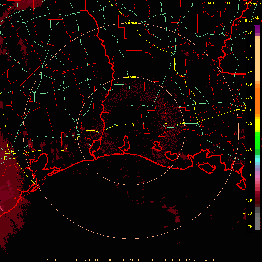Click the 8.2 scale value
The height and width of the screenshot is (262, 262).
tap(249, 59)
